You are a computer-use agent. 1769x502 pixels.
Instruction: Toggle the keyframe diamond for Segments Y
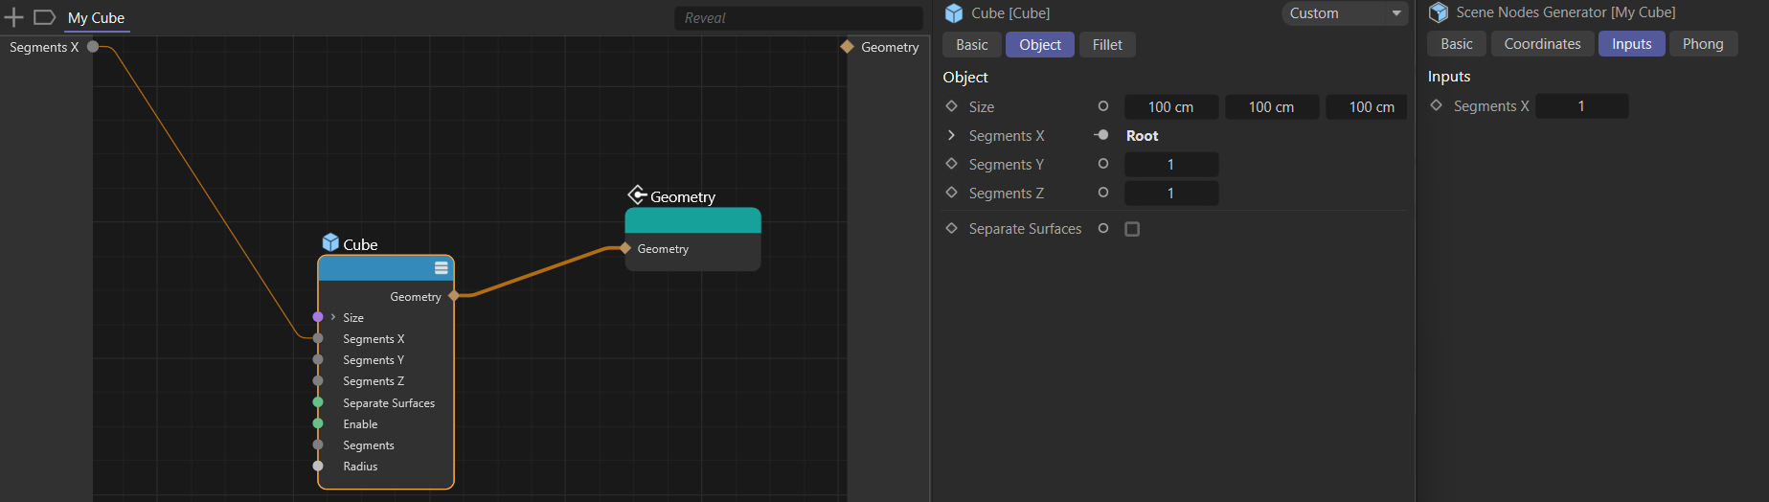click(951, 164)
